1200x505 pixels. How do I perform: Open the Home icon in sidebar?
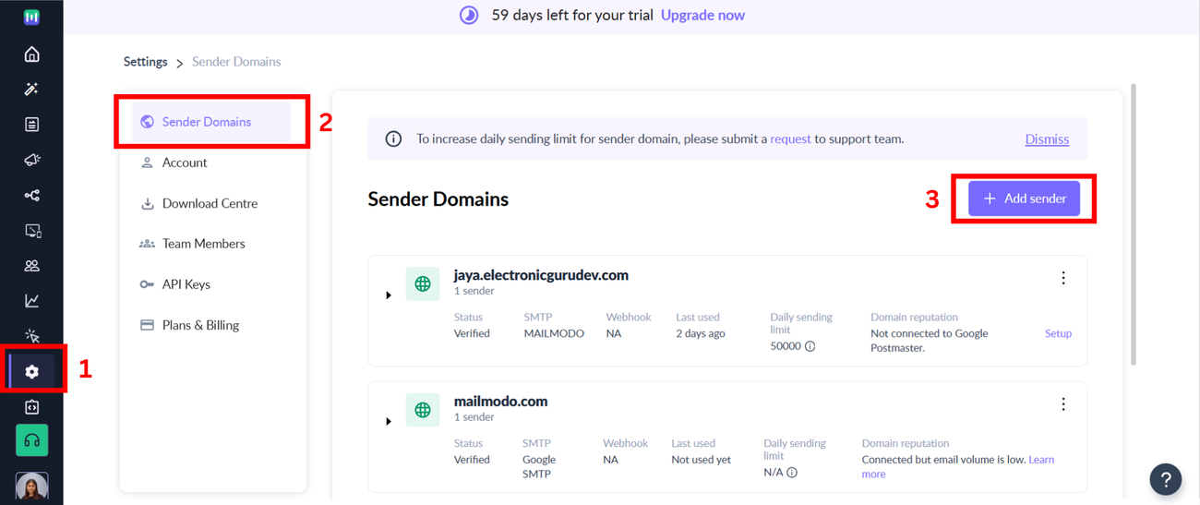[x=31, y=54]
